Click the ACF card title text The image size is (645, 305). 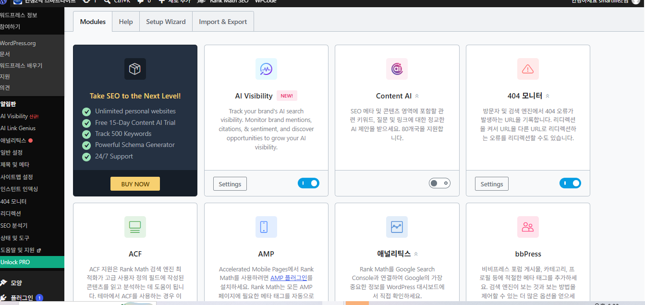135,254
